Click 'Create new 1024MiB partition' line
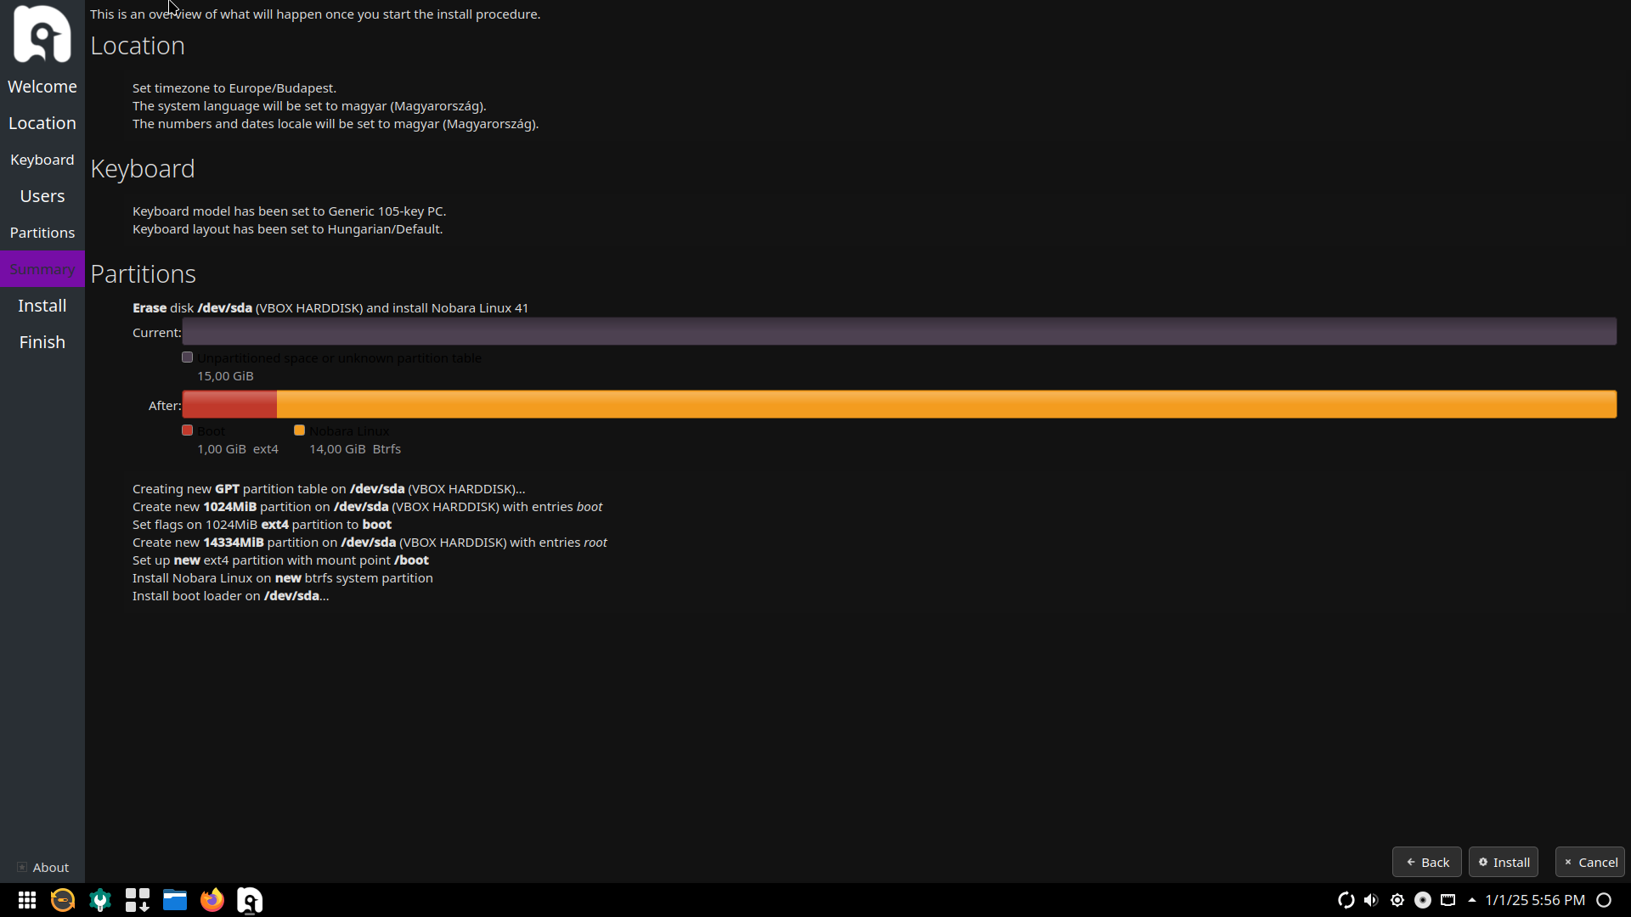The width and height of the screenshot is (1631, 917). pyautogui.click(x=367, y=507)
